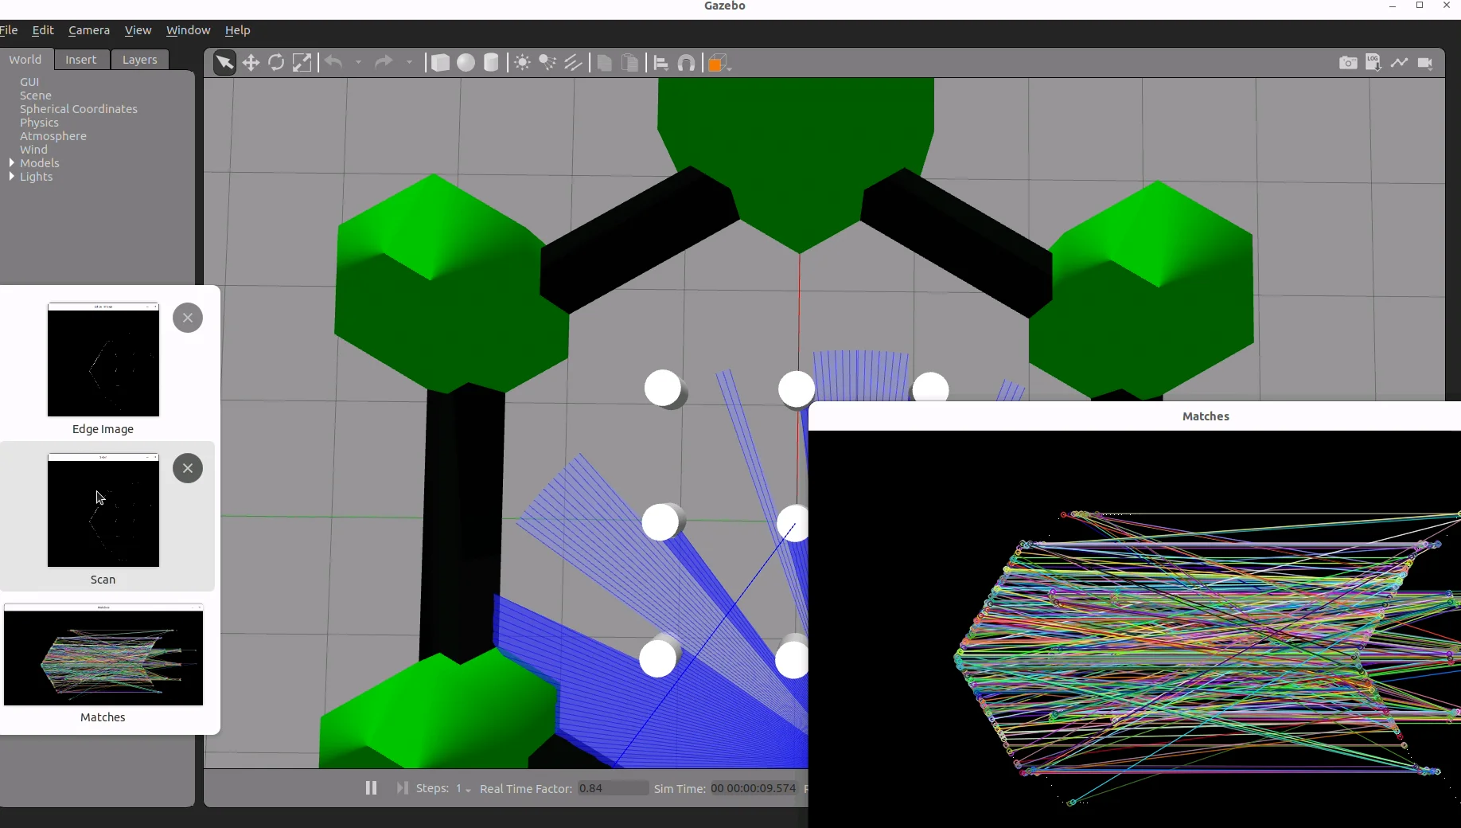
Task: Select the Scale mode tool
Action: tap(303, 63)
